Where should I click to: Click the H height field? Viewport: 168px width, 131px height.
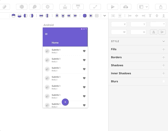click(x=138, y=32)
